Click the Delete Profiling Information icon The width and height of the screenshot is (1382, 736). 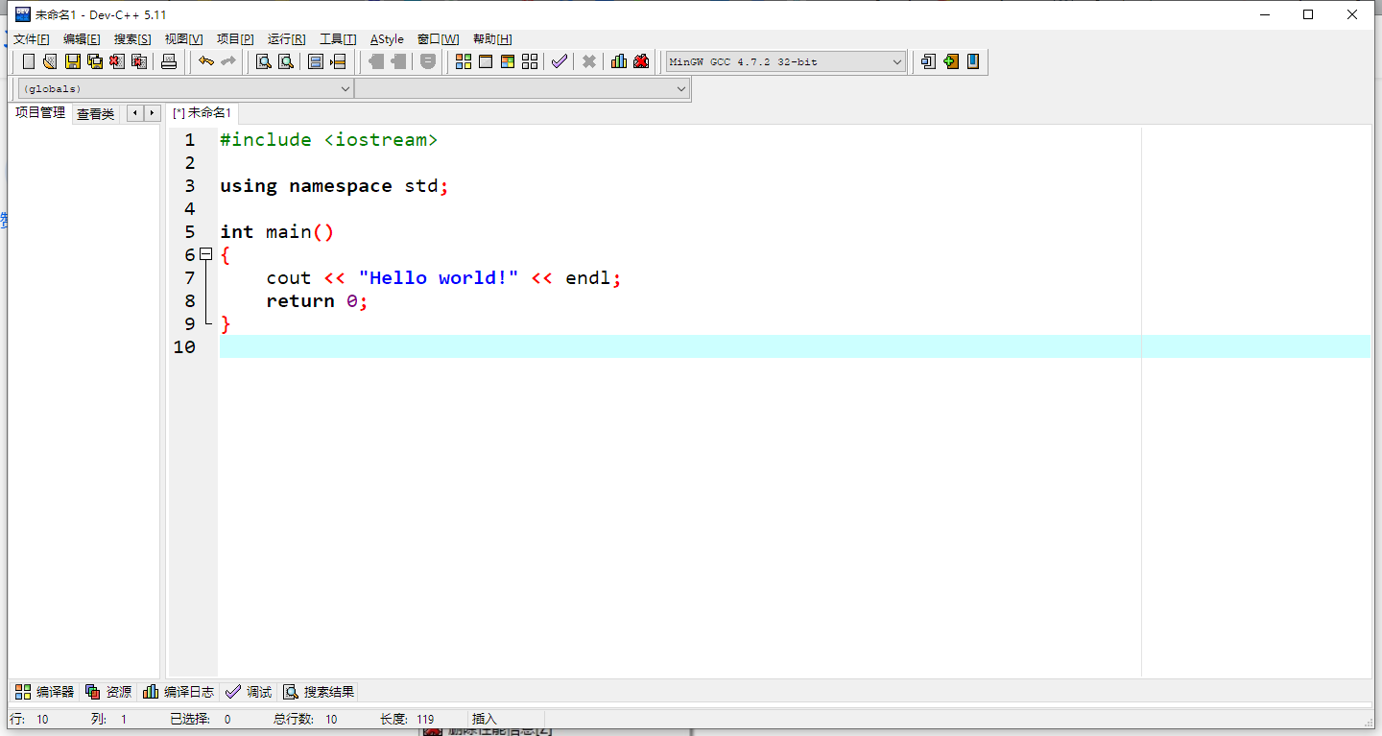tap(641, 61)
